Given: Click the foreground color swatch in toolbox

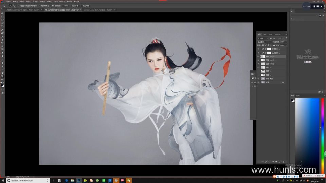Looking at the screenshot, I should pos(2,85).
